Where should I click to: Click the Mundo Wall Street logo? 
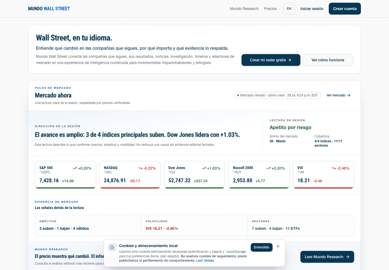[49, 9]
